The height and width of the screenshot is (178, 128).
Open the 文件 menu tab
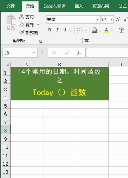point(11,6)
